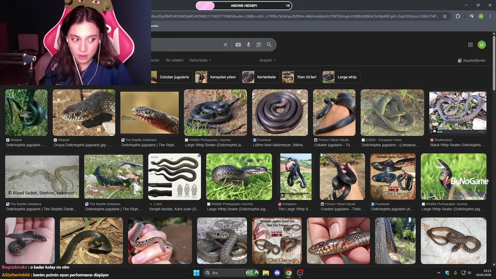The image size is (496, 279).
Task: Switch to Chrome in the taskbar
Action: [288, 273]
